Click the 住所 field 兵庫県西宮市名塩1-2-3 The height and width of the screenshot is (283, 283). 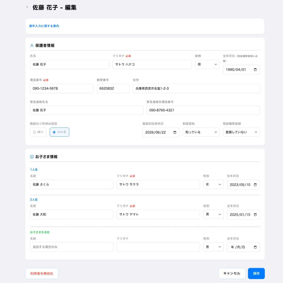point(196,89)
